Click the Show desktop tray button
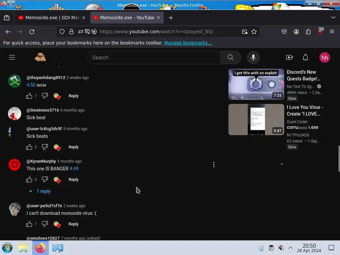 click(331, 248)
